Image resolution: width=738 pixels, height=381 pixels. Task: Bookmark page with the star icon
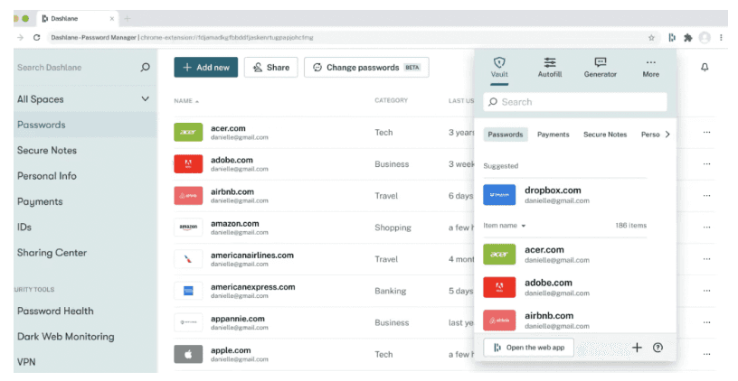pyautogui.click(x=651, y=38)
